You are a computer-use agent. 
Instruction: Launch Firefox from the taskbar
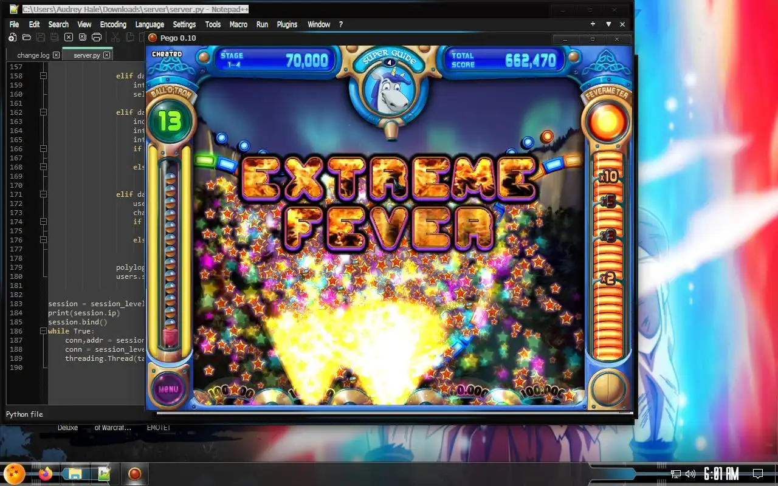(x=46, y=474)
